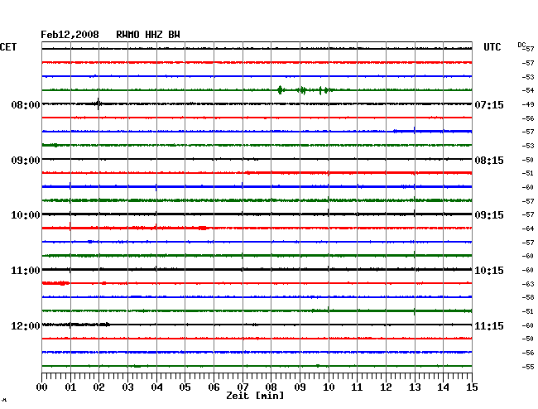Click the 09:15 UTC time label
This screenshot has width=538, height=409.
click(x=489, y=215)
